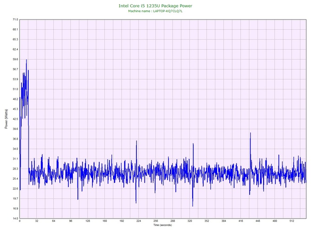Click the y-axis value 34.0
Viewport: 311px width, 233px height.
15,149
